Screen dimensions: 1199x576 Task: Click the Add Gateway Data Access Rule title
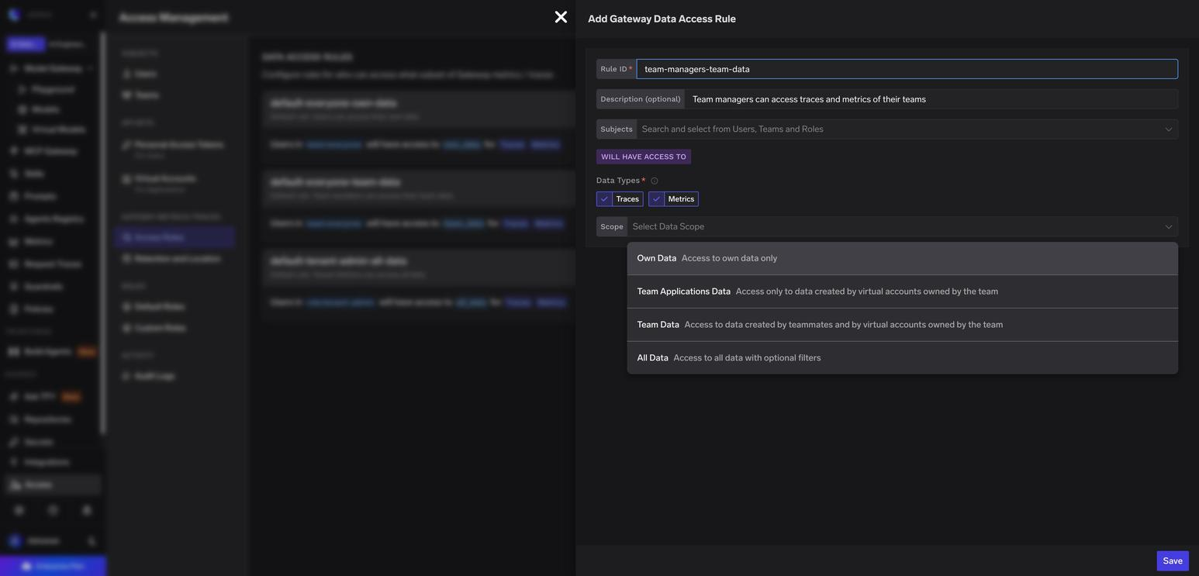662,19
